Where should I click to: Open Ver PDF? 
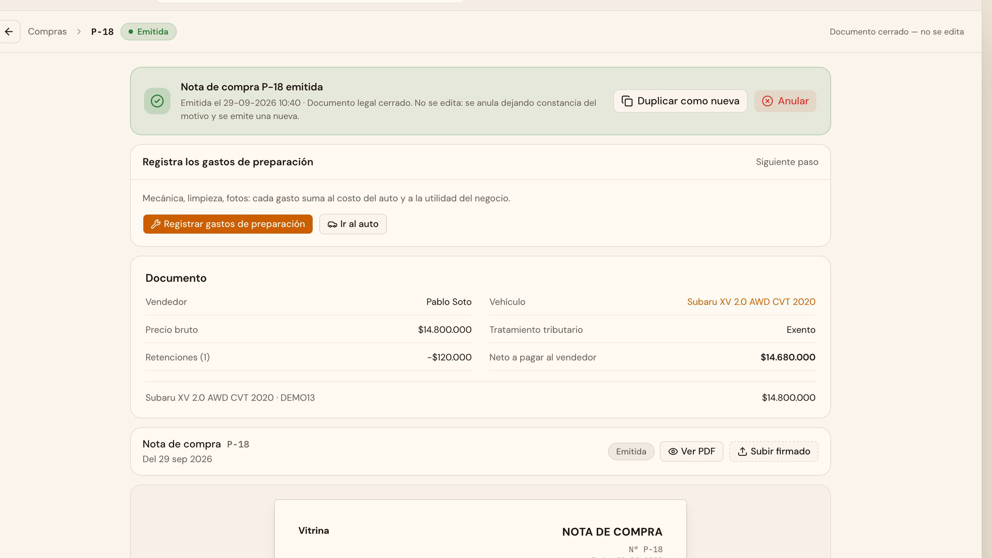coord(691,452)
